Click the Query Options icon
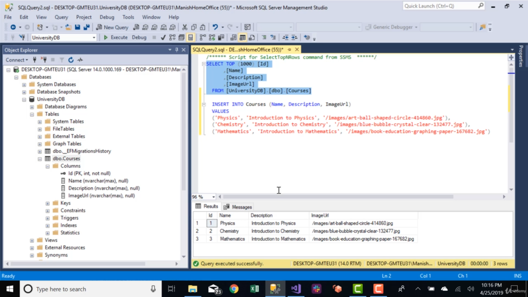This screenshot has width=528, height=297. [x=181, y=38]
